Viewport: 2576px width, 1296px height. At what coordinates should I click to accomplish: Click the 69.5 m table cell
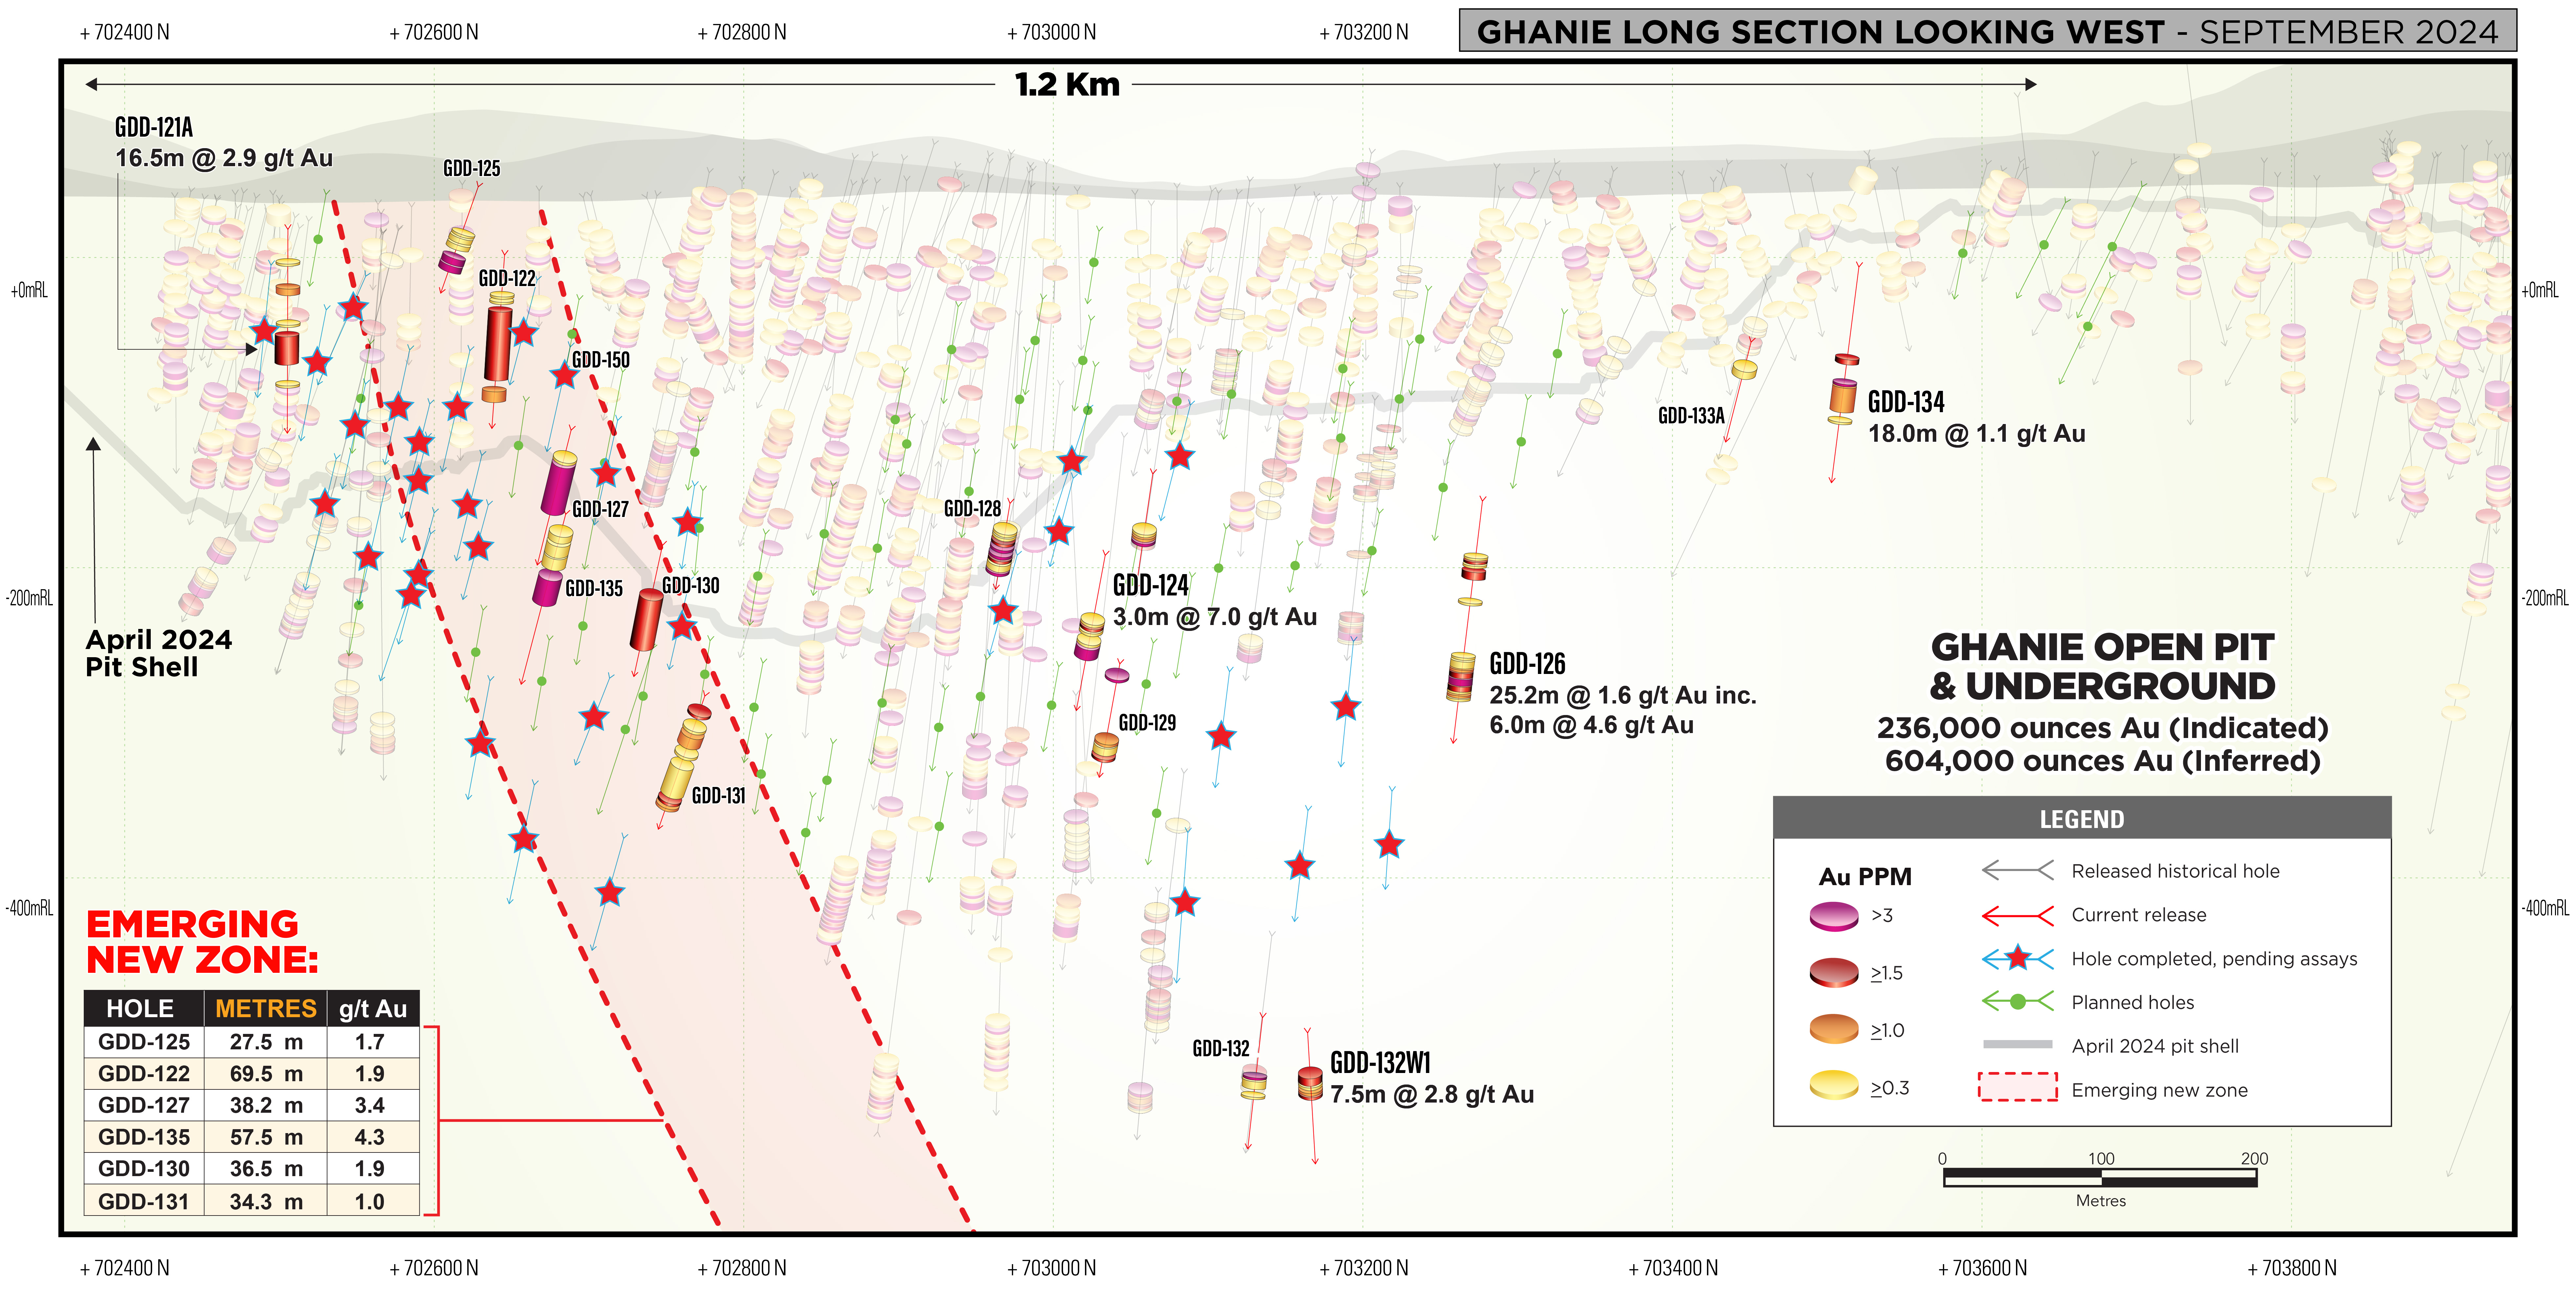point(266,1074)
